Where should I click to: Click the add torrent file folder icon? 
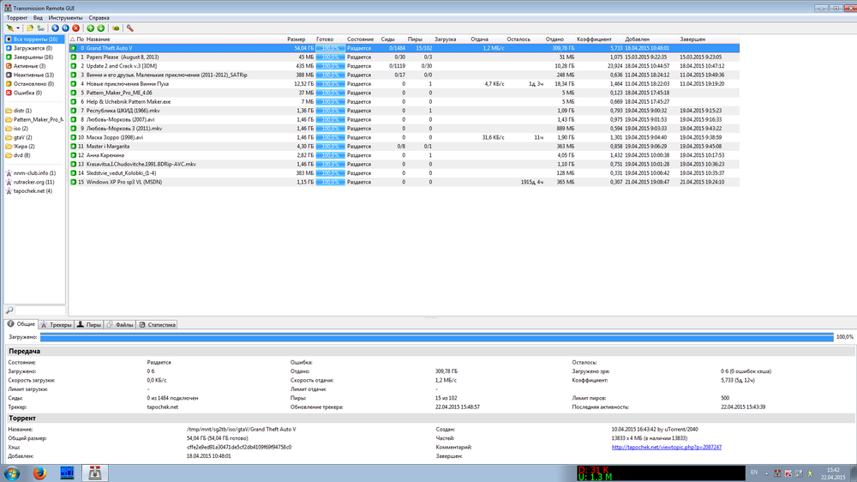30,28
